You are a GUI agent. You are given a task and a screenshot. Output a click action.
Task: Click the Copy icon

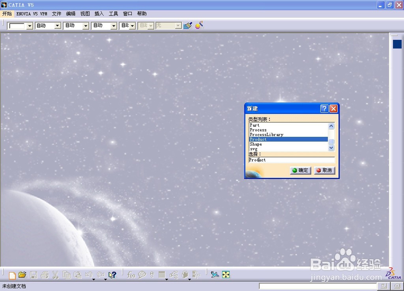pos(67,275)
